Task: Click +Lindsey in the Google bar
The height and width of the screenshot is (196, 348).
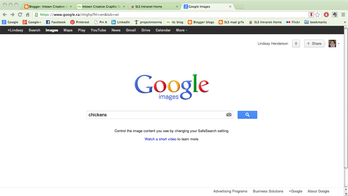Action: click(x=15, y=30)
